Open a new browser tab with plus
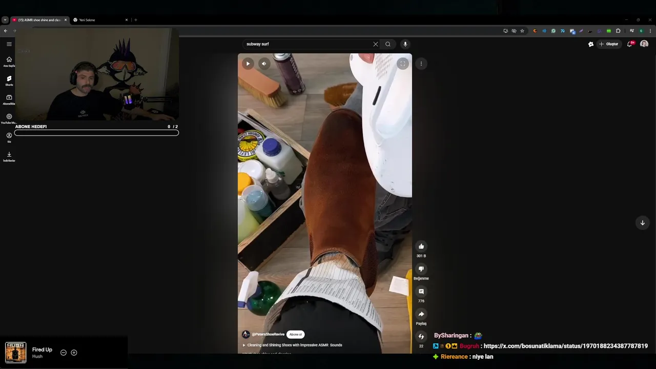The height and width of the screenshot is (369, 656). [x=136, y=20]
